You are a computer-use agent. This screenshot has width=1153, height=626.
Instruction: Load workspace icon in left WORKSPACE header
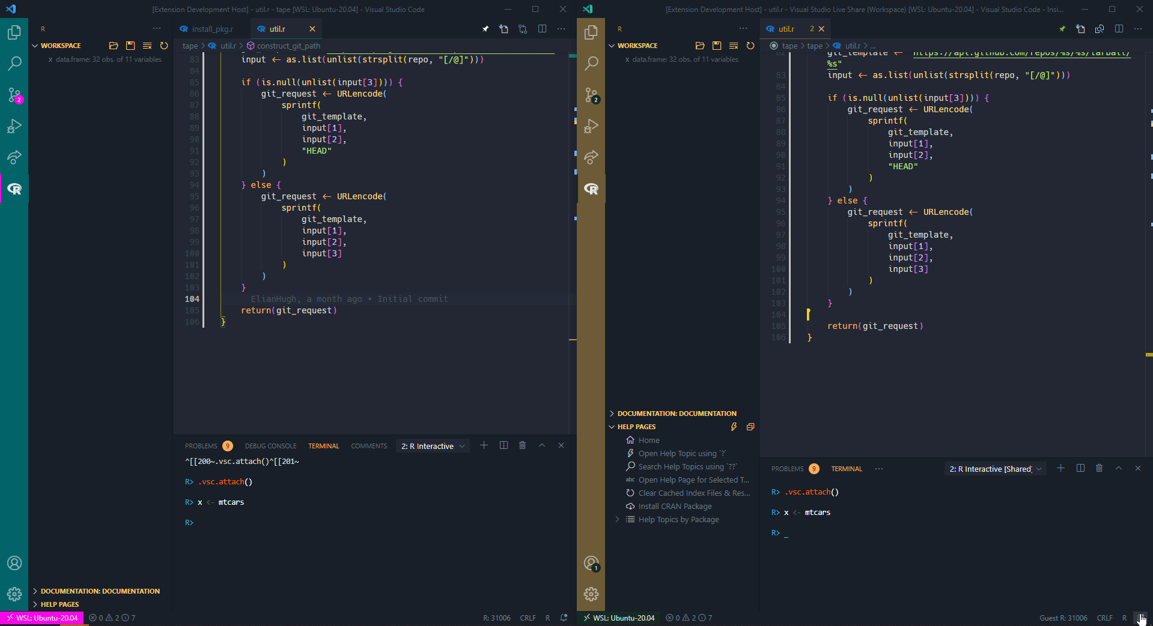tap(114, 46)
